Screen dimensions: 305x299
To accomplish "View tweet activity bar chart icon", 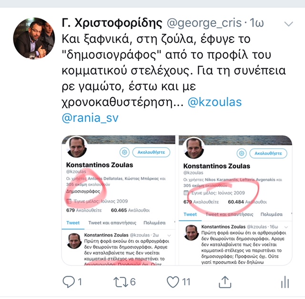I will pyautogui.click(x=285, y=282).
